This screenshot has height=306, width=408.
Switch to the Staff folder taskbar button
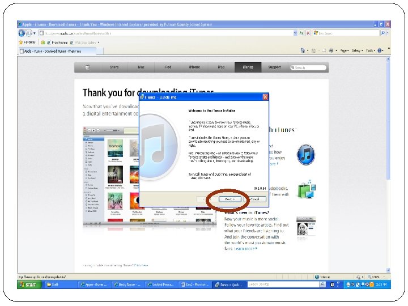61,284
